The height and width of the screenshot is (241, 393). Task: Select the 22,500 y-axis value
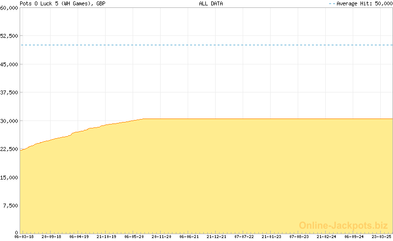click(9, 149)
